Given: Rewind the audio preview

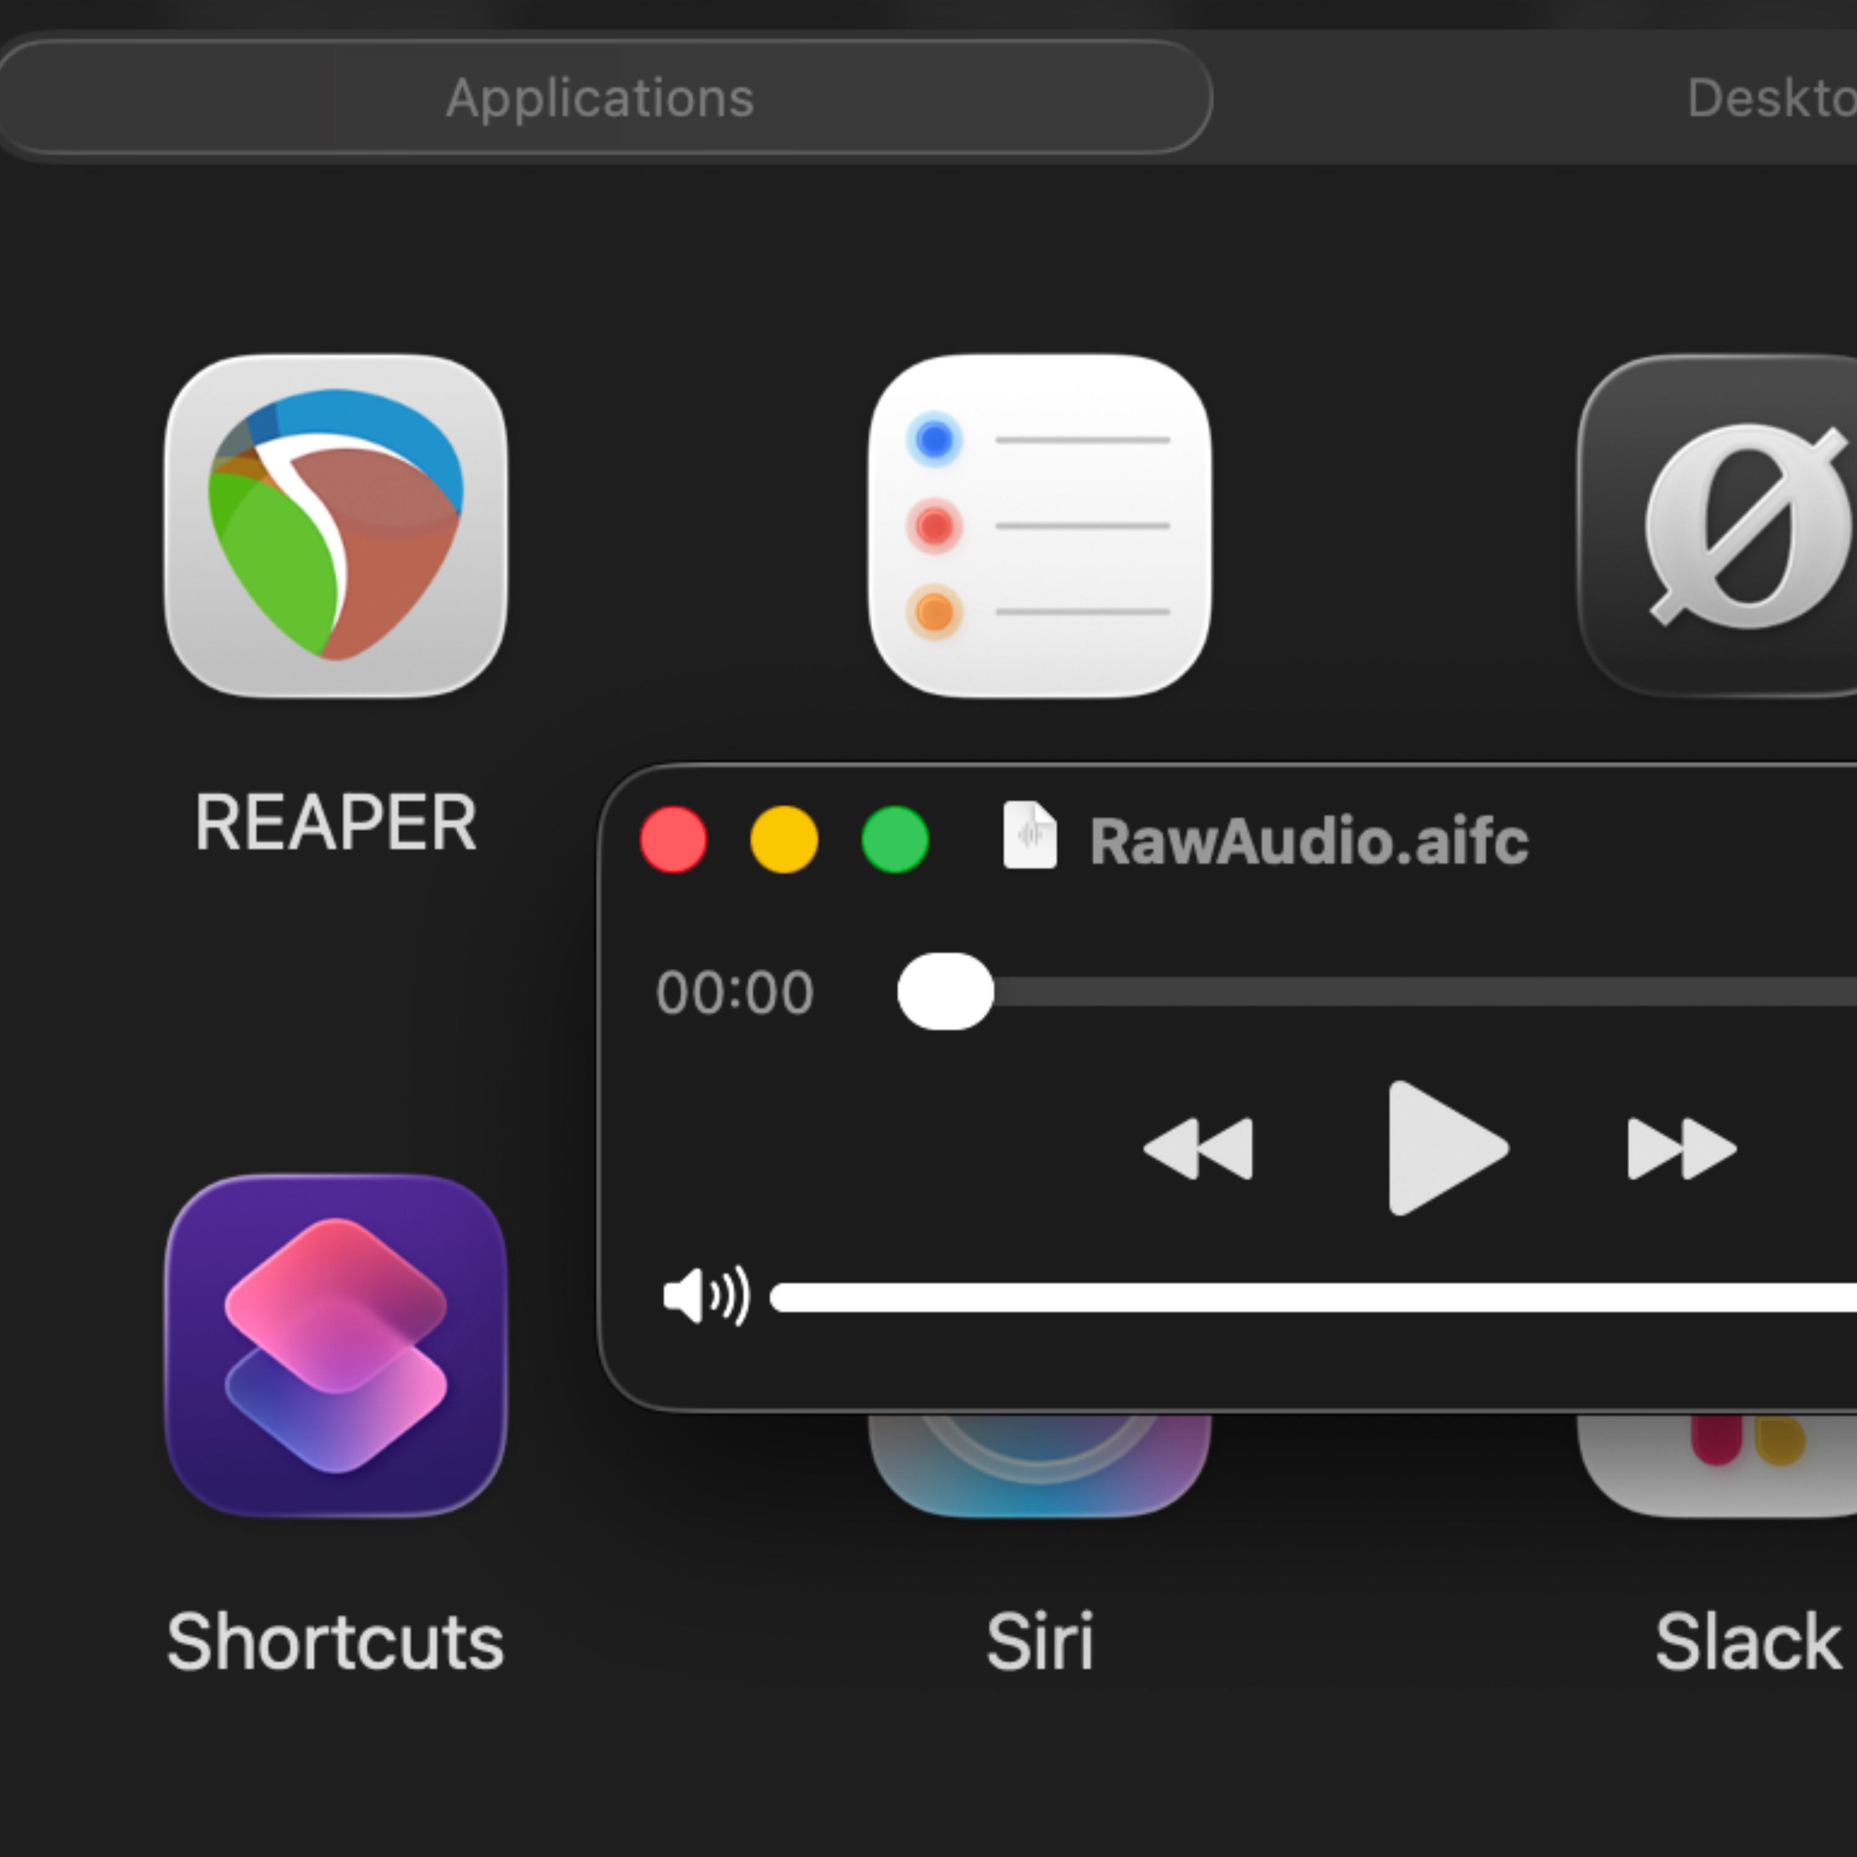Looking at the screenshot, I should coord(1201,1149).
